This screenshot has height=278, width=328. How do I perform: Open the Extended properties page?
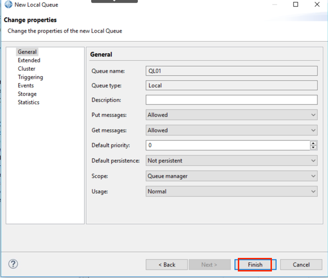click(29, 60)
